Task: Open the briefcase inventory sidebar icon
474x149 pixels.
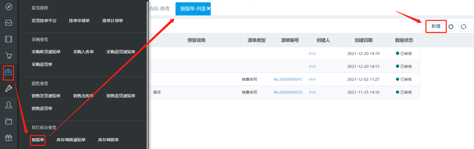Action: point(8,72)
